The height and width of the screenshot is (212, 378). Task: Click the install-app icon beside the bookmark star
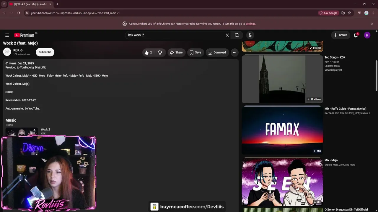click(343, 13)
